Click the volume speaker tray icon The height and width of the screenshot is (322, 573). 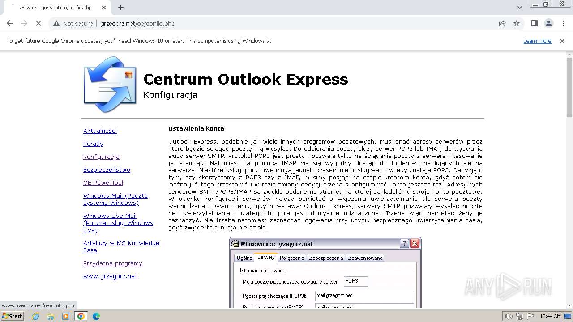(x=509, y=316)
